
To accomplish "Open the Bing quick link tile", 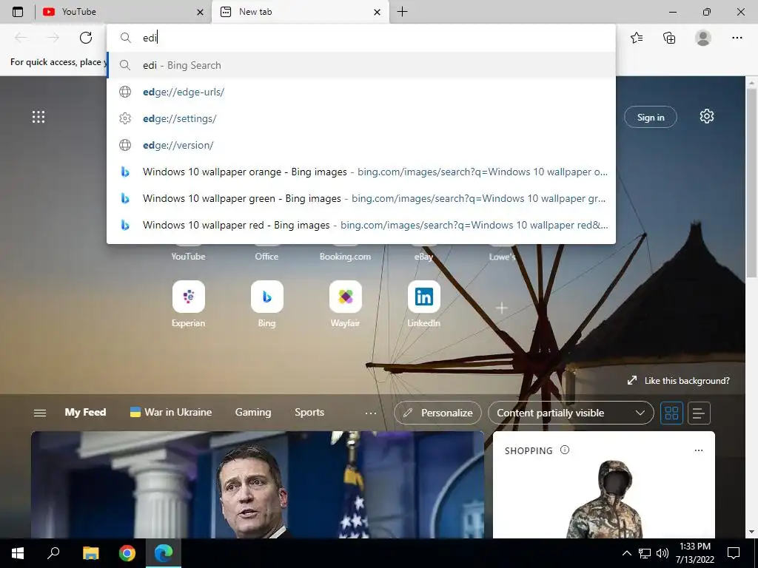I will point(266,304).
